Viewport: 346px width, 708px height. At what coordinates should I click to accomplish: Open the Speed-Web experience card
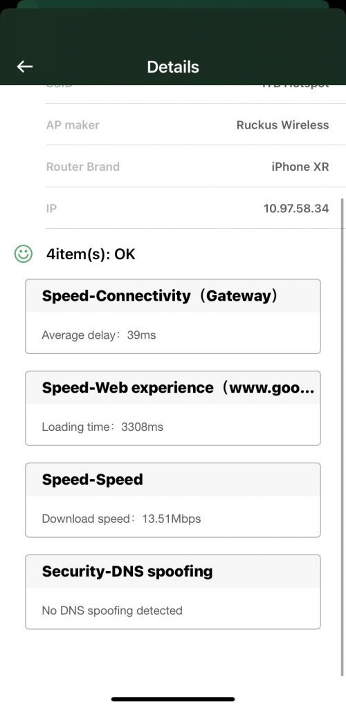click(x=173, y=408)
